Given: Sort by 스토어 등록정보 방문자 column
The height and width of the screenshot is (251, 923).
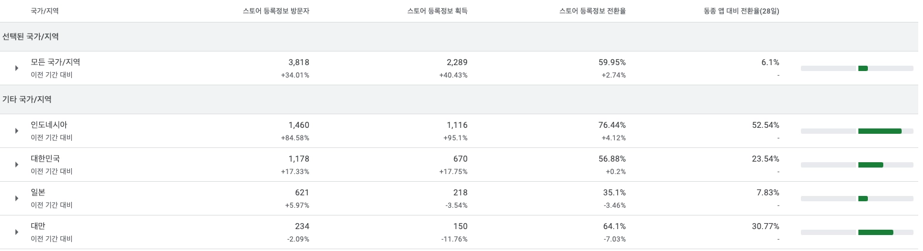Looking at the screenshot, I should coord(276,11).
